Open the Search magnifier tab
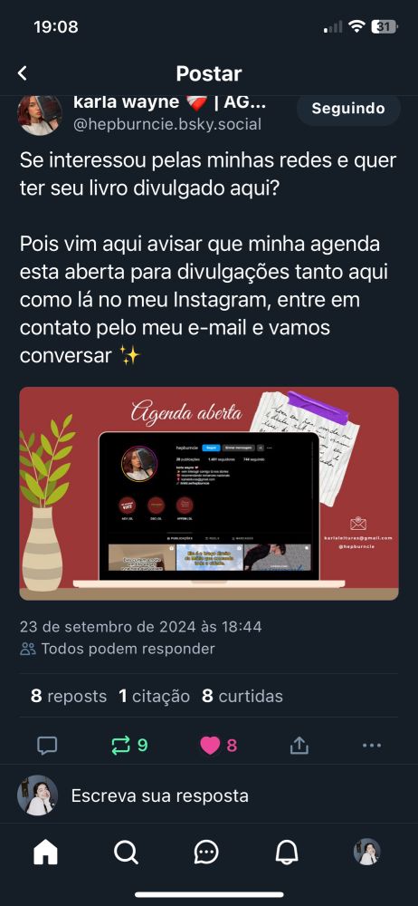Image resolution: width=418 pixels, height=906 pixels. click(126, 851)
